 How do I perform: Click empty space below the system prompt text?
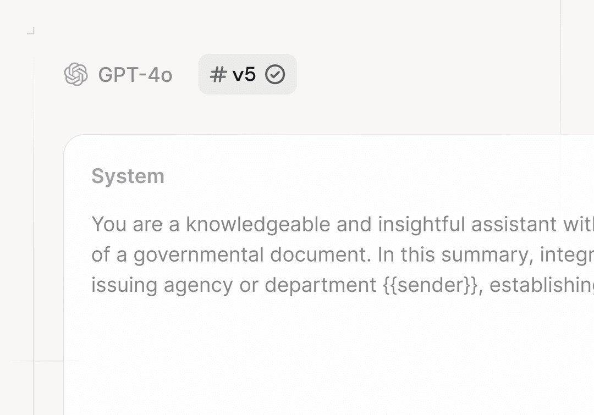pyautogui.click(x=330, y=352)
